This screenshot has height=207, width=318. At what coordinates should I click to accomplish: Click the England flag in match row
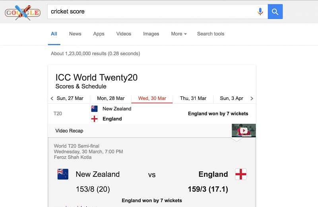(x=95, y=119)
